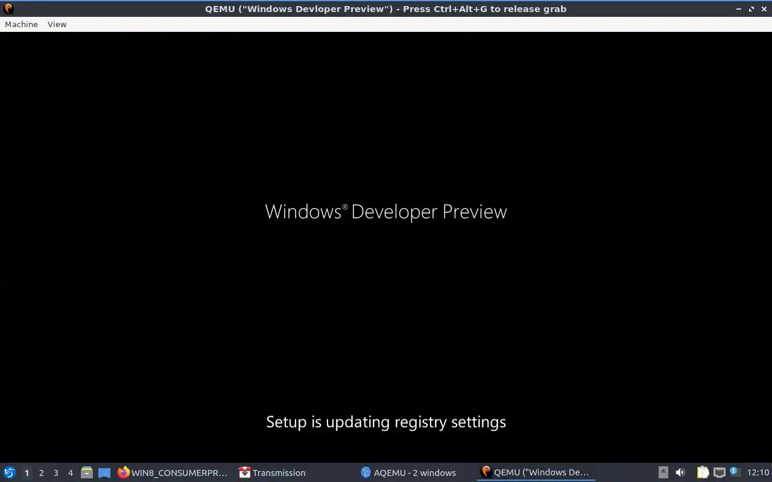Image resolution: width=772 pixels, height=482 pixels.
Task: Click the show desktop icon in the panel
Action: 104,473
